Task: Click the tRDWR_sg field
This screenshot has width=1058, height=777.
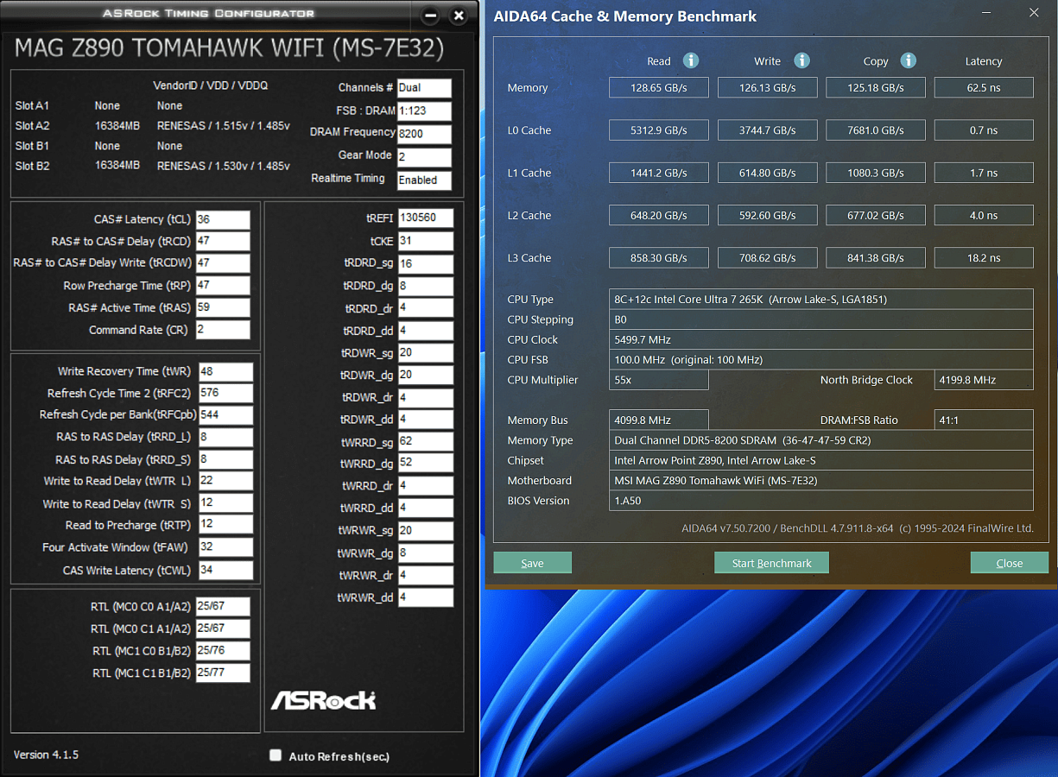Action: 425,352
